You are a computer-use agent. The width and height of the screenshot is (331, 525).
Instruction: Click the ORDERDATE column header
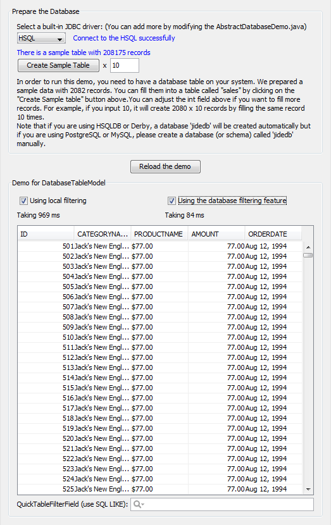pos(273,234)
